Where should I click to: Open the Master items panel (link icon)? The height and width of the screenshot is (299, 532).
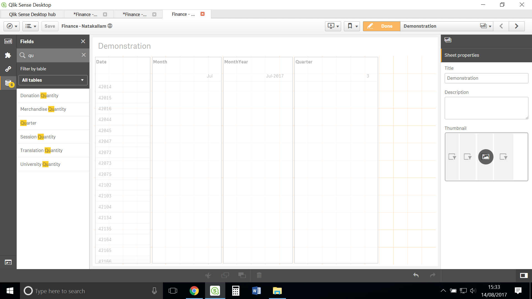(x=8, y=69)
